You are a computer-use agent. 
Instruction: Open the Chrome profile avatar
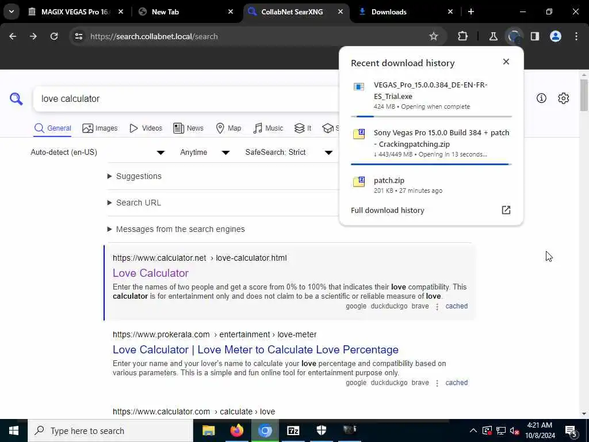(556, 36)
